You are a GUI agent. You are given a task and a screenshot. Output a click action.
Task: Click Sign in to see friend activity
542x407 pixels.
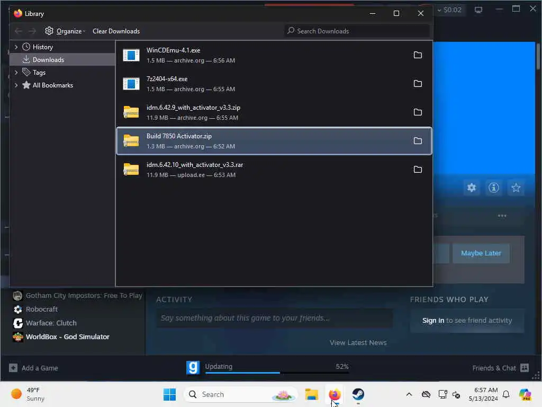[x=467, y=321]
